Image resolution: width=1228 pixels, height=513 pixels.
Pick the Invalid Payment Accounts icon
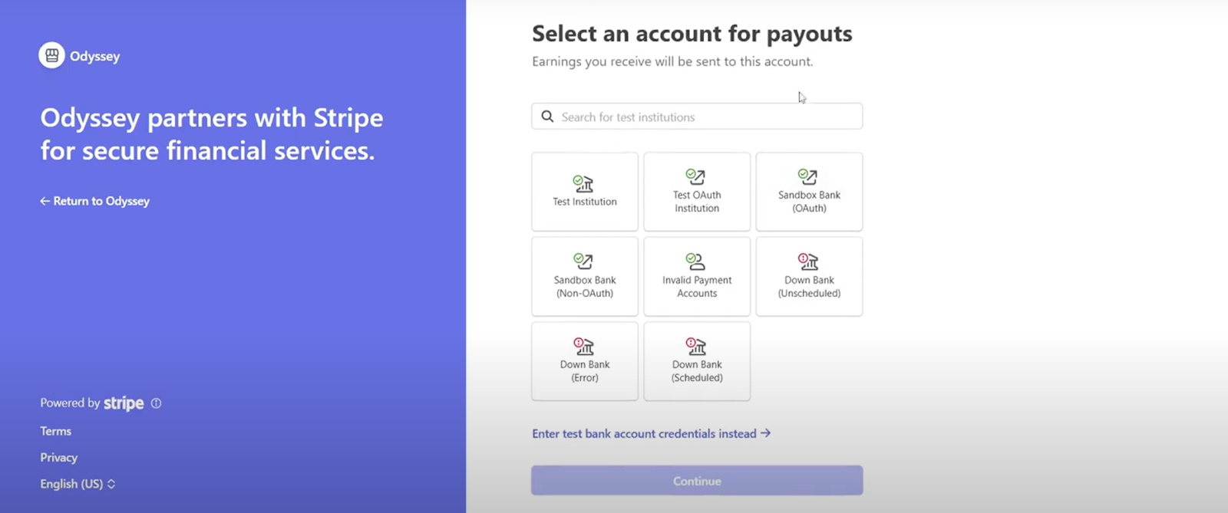pos(696,261)
